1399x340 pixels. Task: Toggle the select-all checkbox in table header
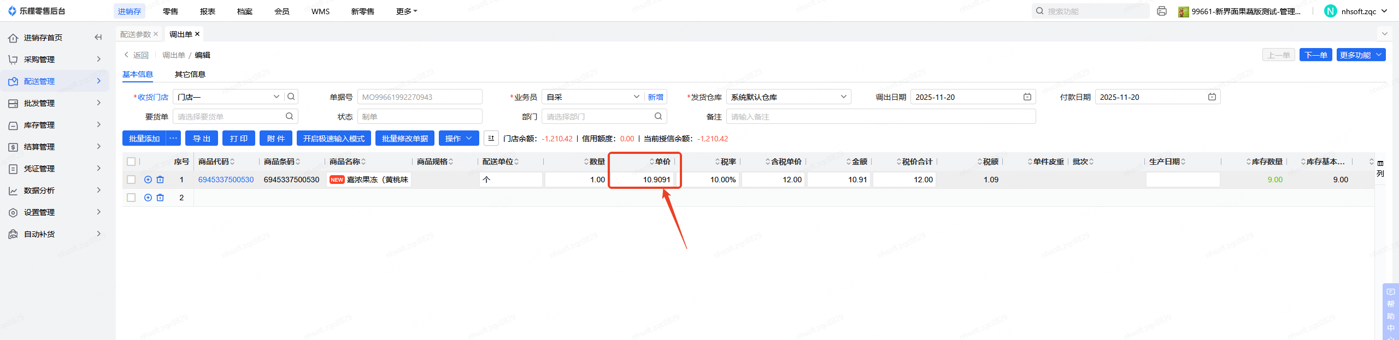[x=131, y=162]
